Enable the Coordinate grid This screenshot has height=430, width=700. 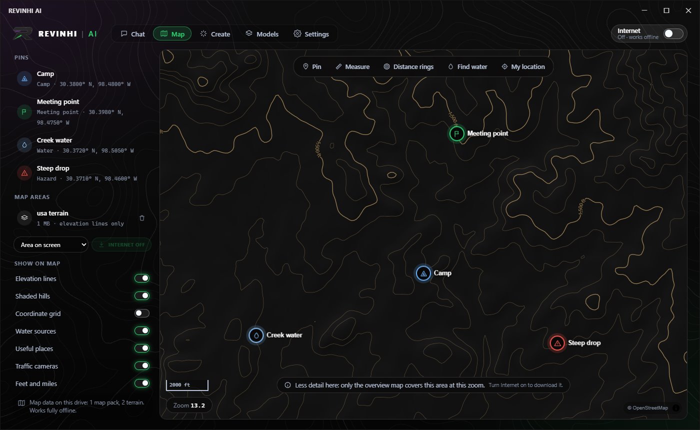(x=142, y=313)
